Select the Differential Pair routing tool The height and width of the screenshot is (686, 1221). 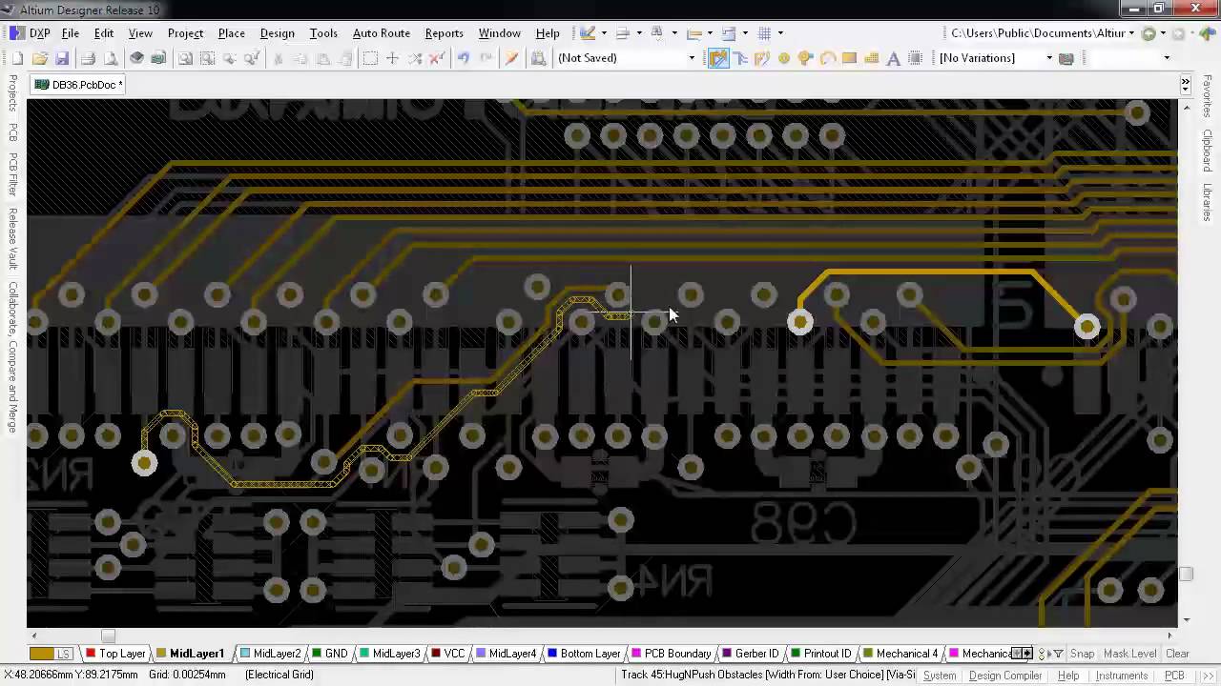tap(762, 58)
